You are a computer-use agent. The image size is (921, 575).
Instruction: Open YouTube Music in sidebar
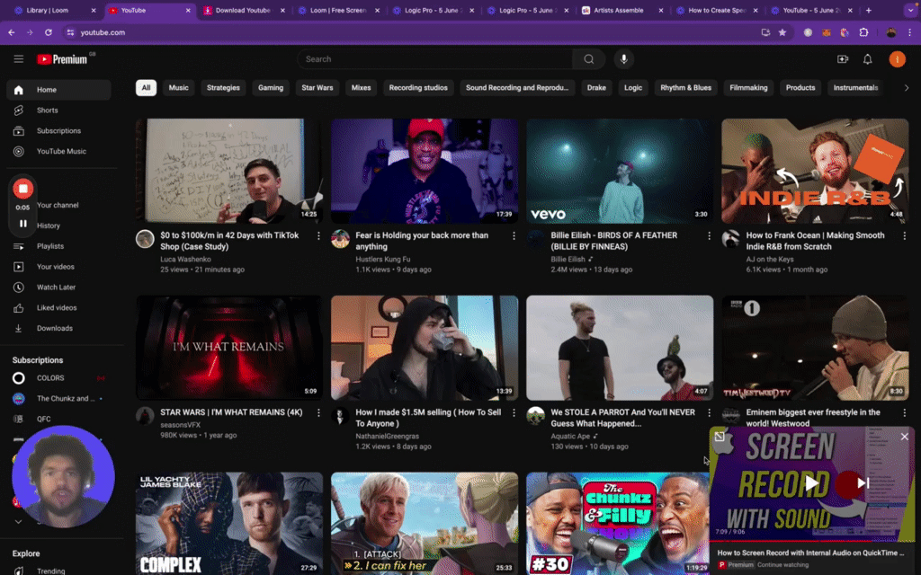pos(58,151)
